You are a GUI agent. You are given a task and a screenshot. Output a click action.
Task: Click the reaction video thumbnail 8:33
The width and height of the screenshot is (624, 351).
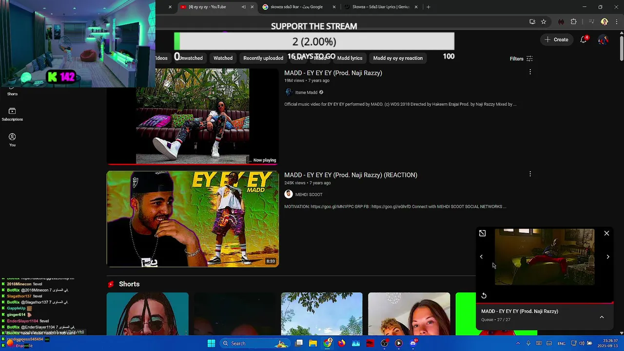click(193, 218)
